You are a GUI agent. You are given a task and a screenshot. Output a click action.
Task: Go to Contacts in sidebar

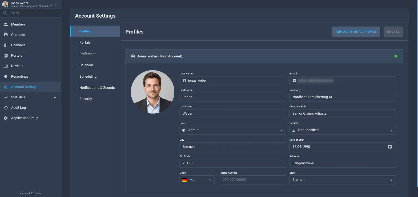pyautogui.click(x=30, y=35)
